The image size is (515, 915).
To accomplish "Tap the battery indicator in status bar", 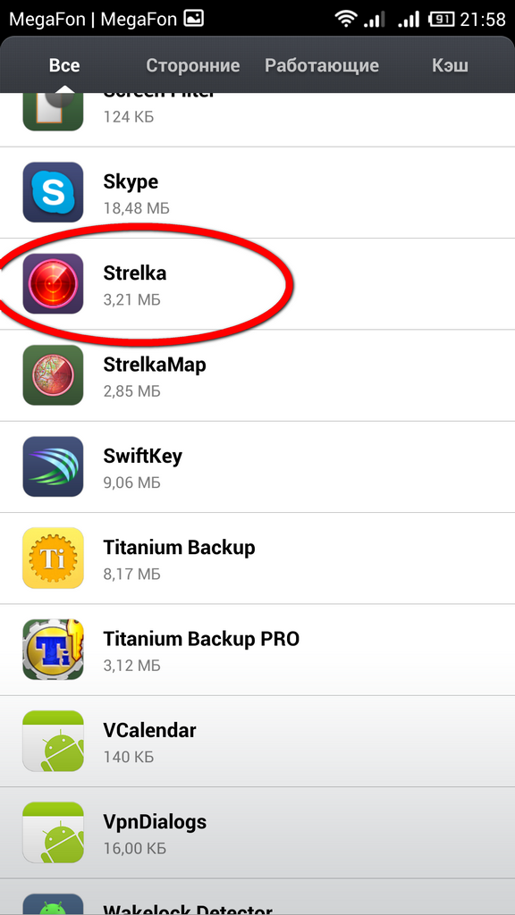I will [x=442, y=19].
